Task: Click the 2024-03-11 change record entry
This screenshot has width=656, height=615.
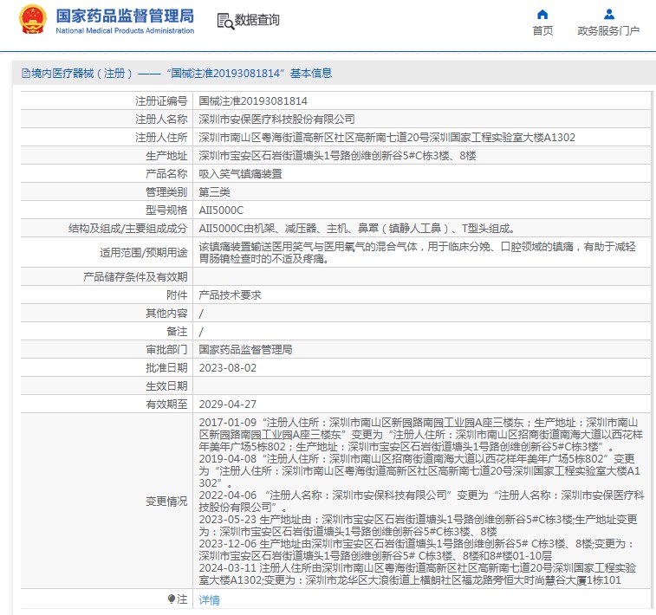Action: 418,573
